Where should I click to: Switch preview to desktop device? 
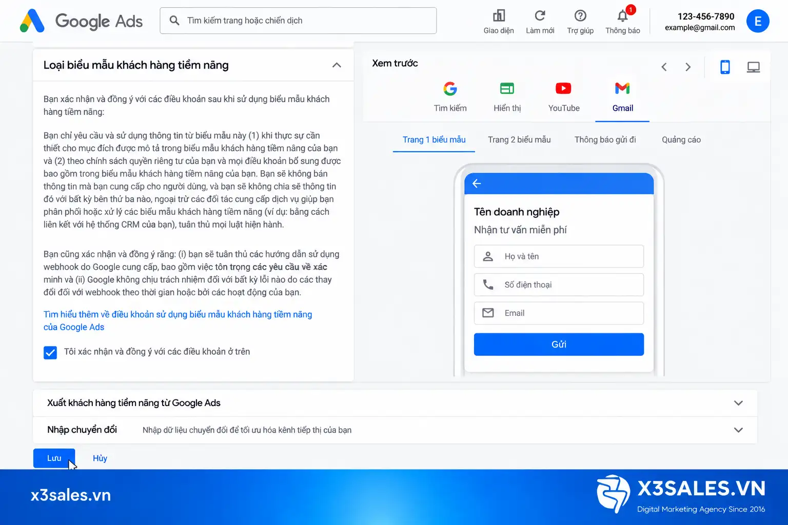pyautogui.click(x=753, y=67)
